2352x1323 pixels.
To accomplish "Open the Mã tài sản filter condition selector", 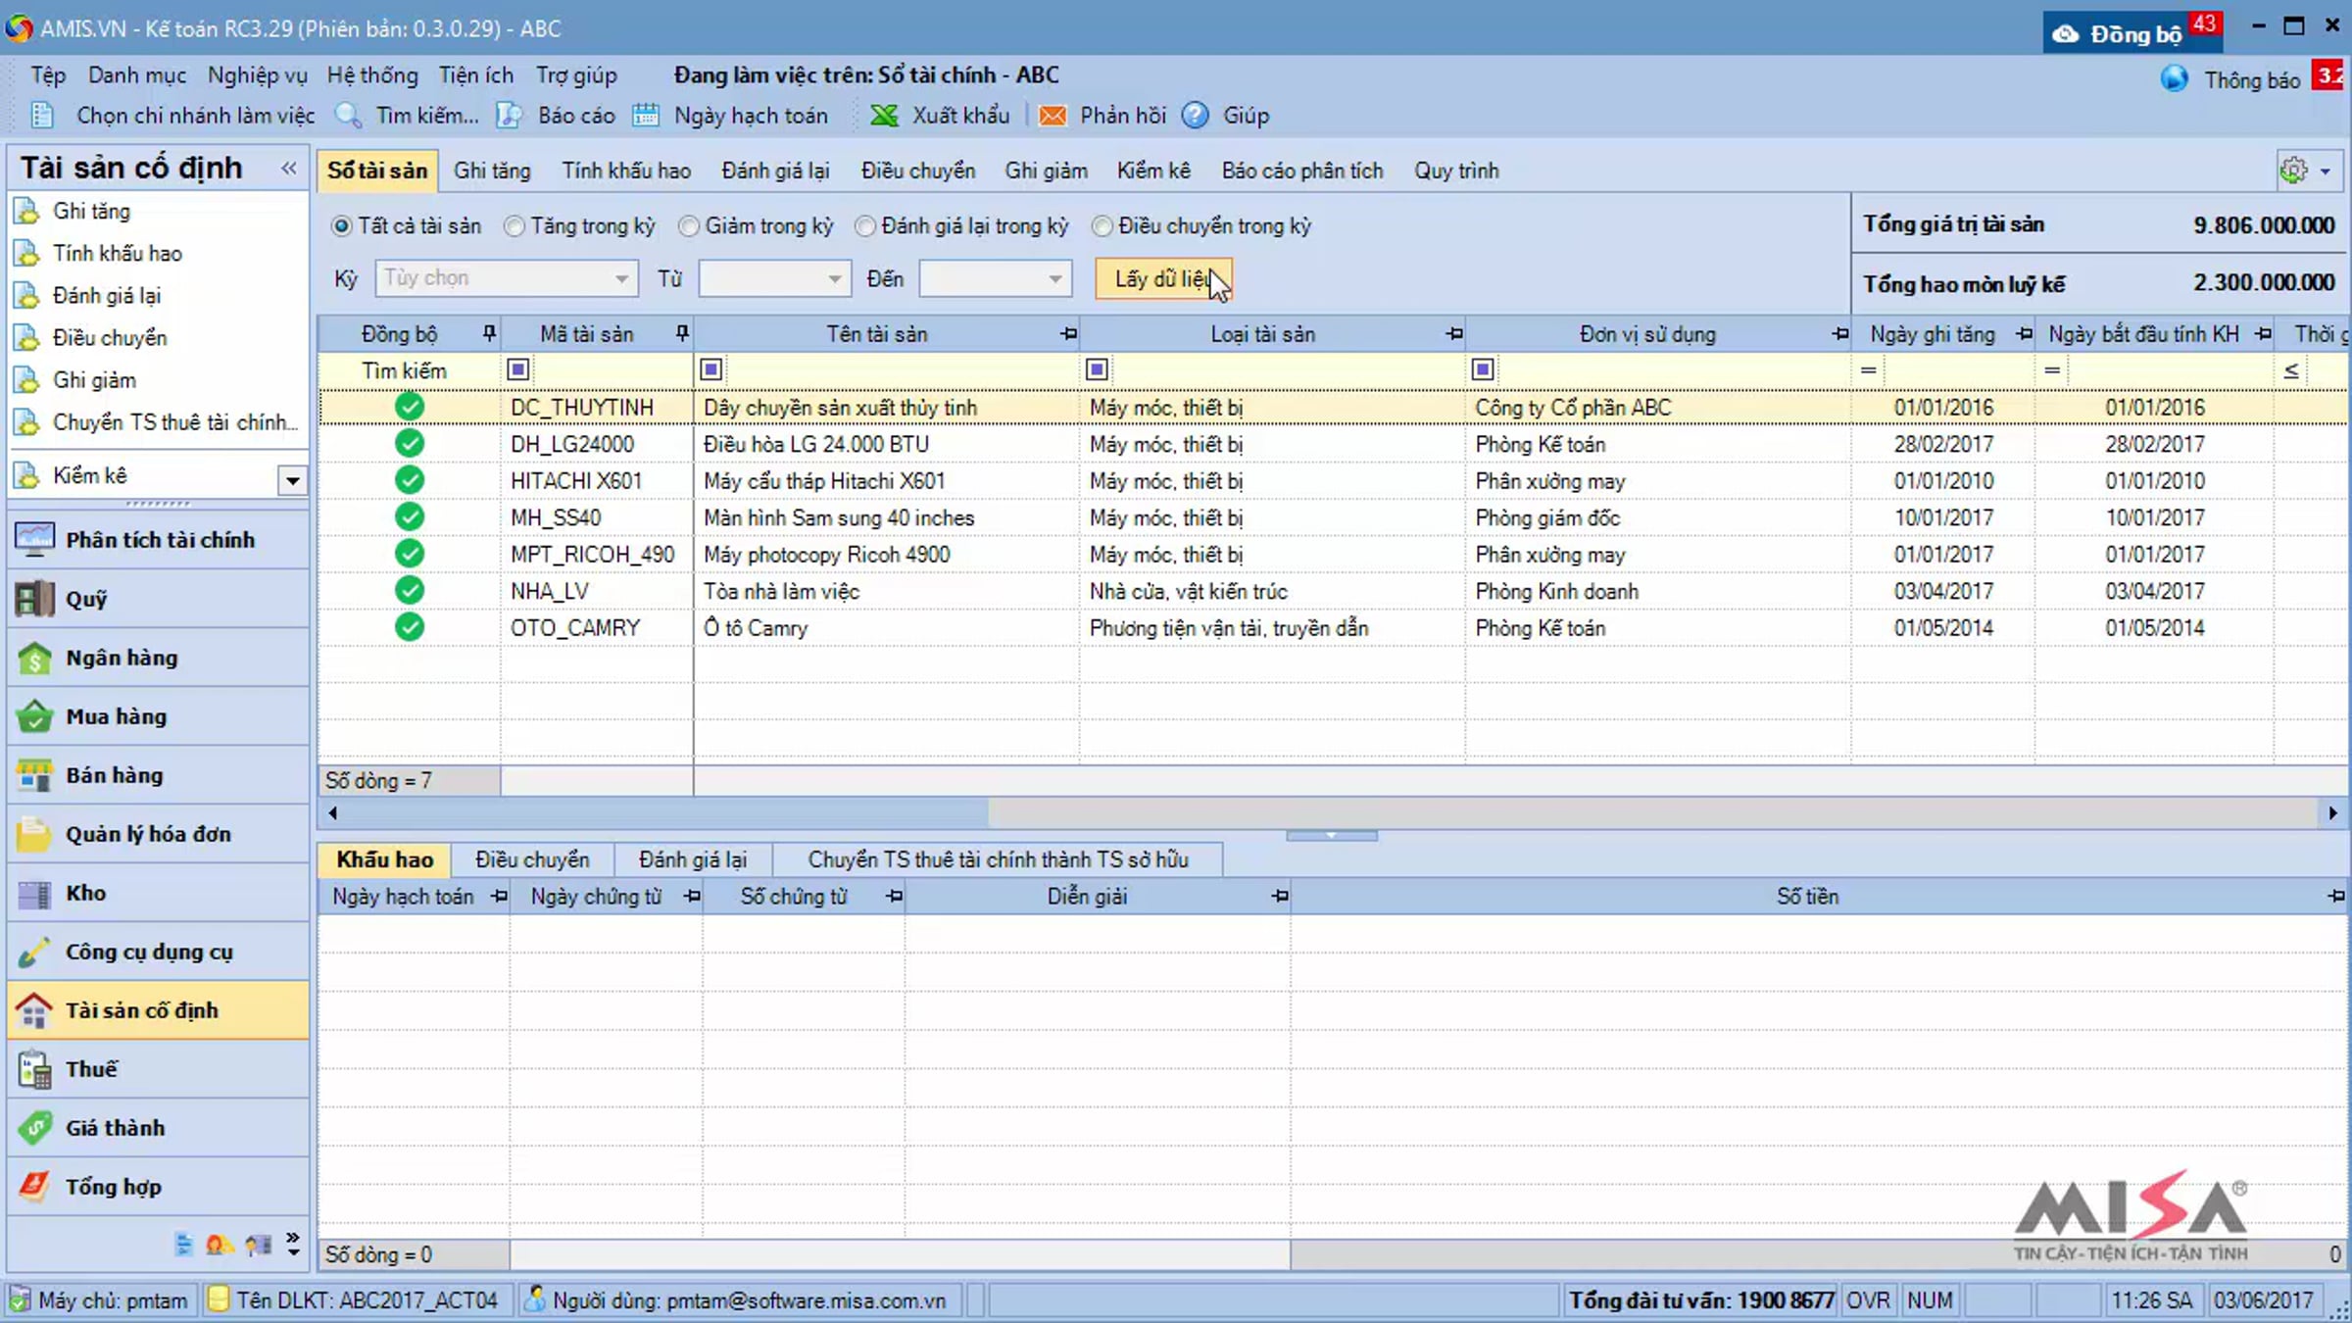I will tap(517, 369).
